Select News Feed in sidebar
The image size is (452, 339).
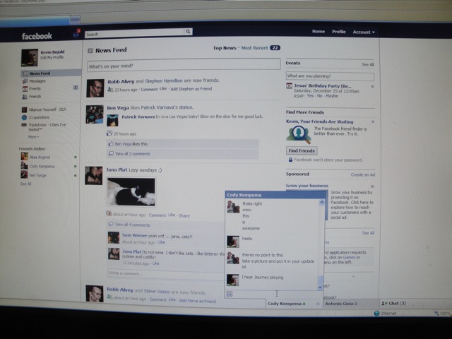coord(51,73)
